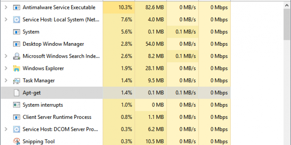Select the System process name
Screen dimensions: 291x145
click(x=31, y=32)
